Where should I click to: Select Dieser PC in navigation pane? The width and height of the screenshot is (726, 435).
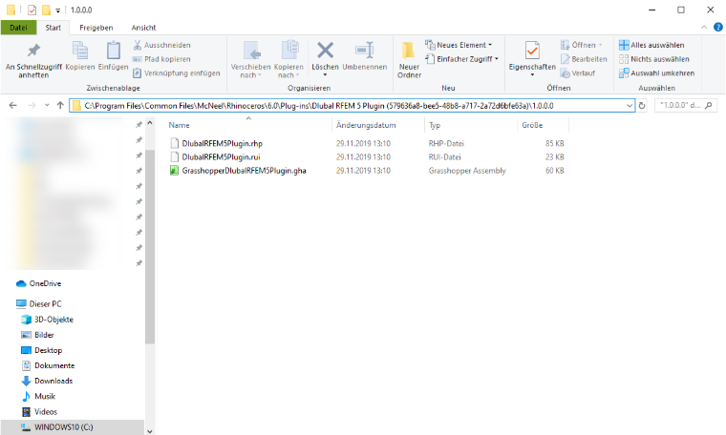pos(46,303)
